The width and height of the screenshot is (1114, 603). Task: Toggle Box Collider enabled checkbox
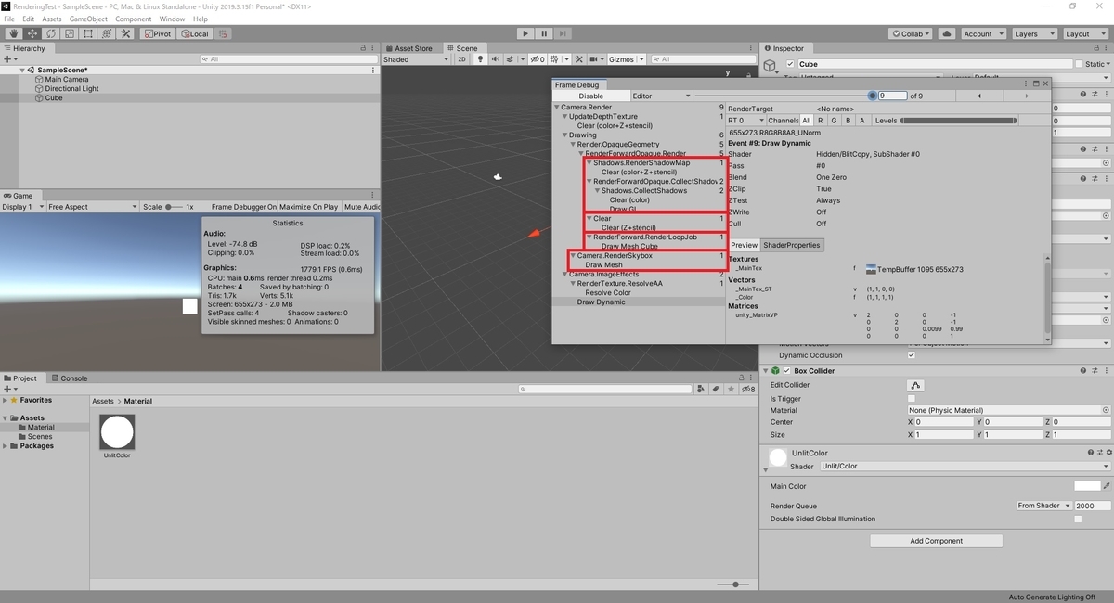(786, 371)
